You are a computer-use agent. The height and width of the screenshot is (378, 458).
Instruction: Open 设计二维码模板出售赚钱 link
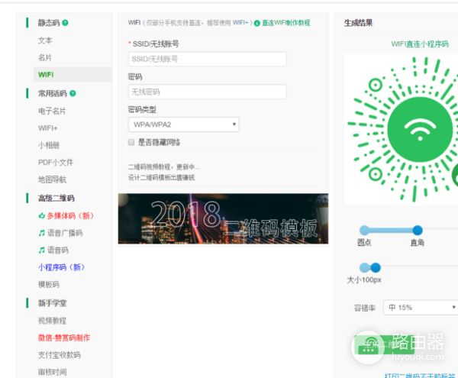tap(161, 177)
